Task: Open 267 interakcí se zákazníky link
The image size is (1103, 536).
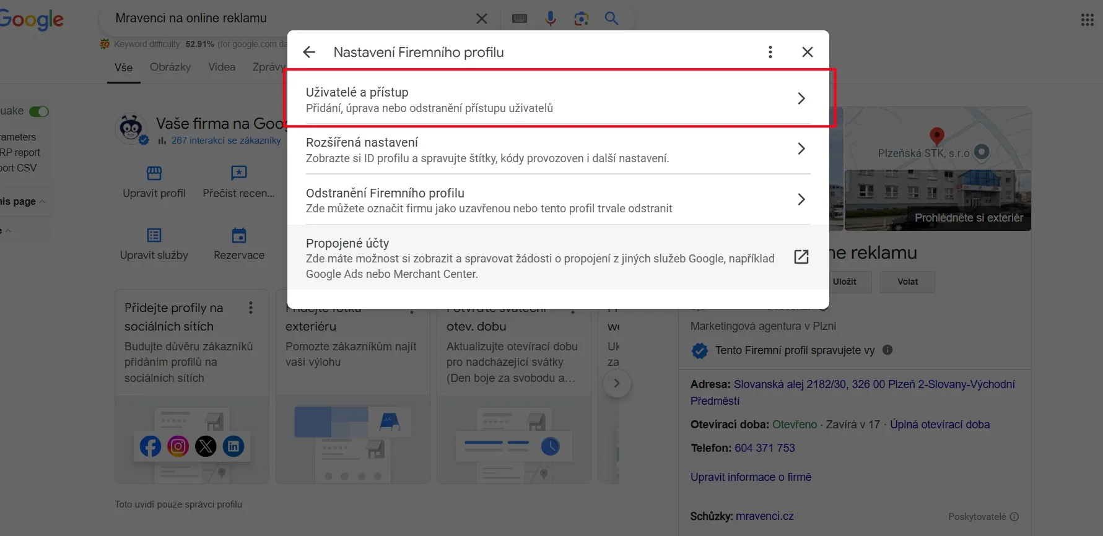Action: click(226, 140)
